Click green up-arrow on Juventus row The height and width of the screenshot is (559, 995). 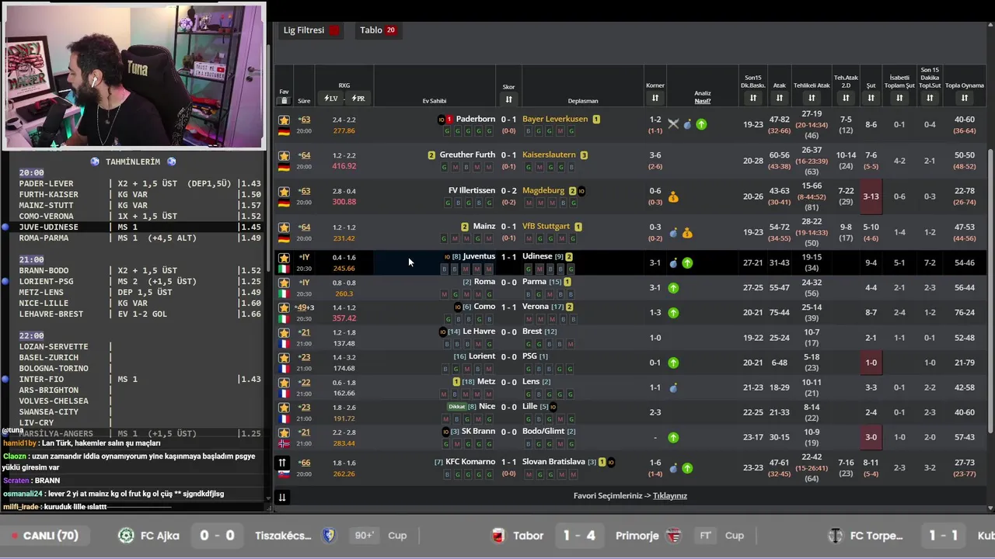pyautogui.click(x=687, y=263)
